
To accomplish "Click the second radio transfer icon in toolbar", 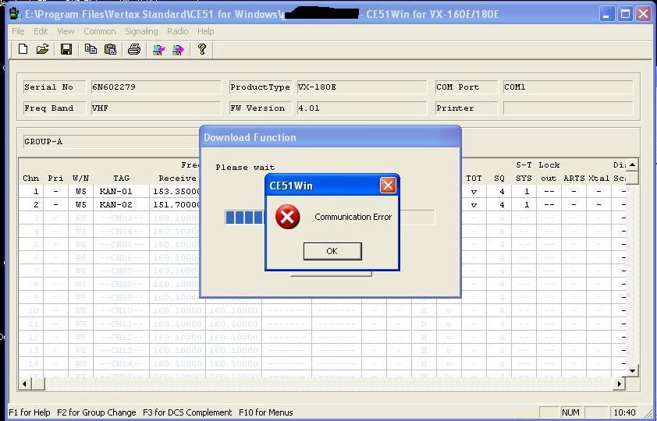I will point(178,50).
